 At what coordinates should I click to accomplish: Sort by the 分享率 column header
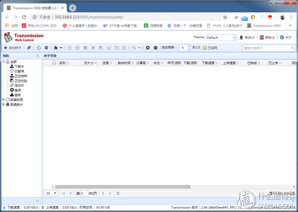pyautogui.click(x=143, y=63)
